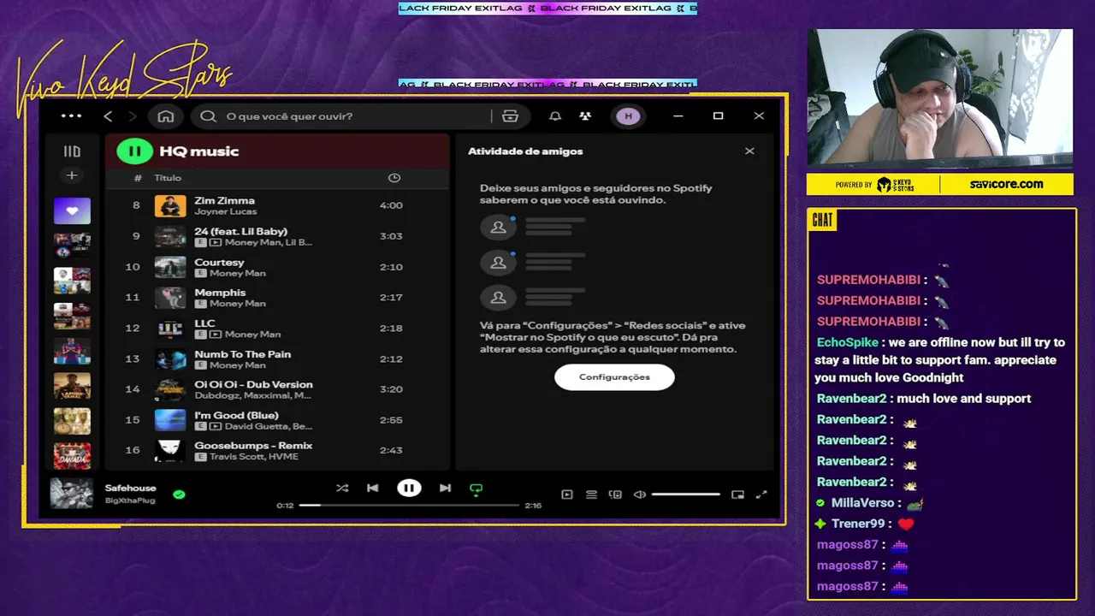The image size is (1095, 616).
Task: Open the 'BigXthaPlug' artist link
Action: click(x=130, y=500)
